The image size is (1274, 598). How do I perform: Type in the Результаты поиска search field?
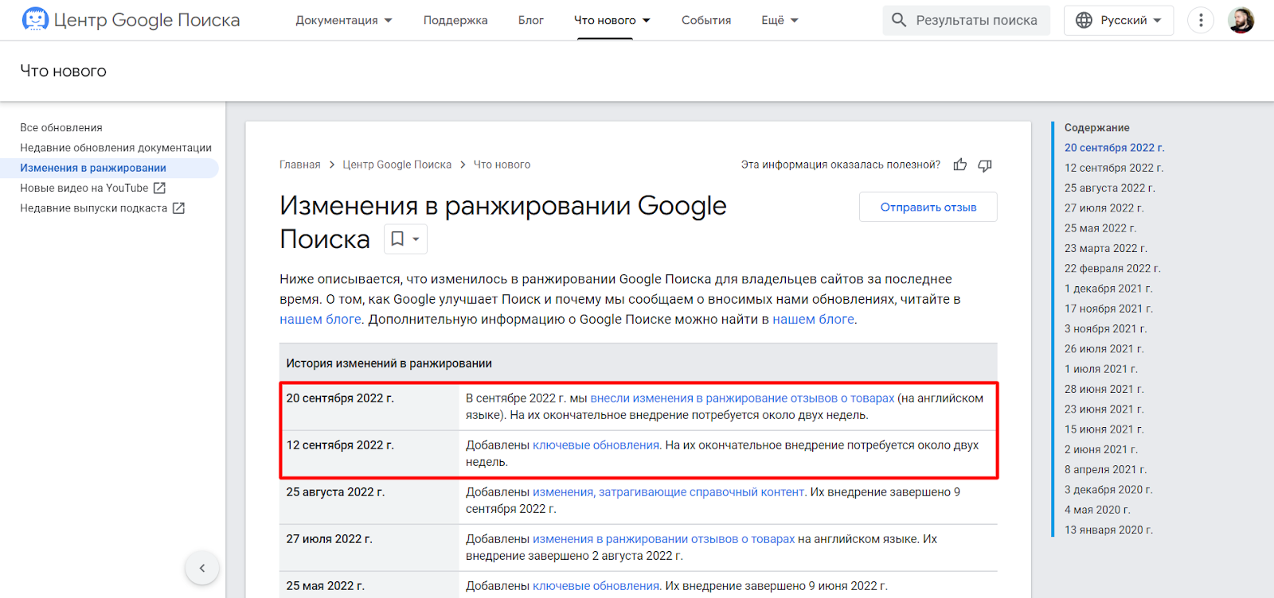pyautogui.click(x=976, y=21)
